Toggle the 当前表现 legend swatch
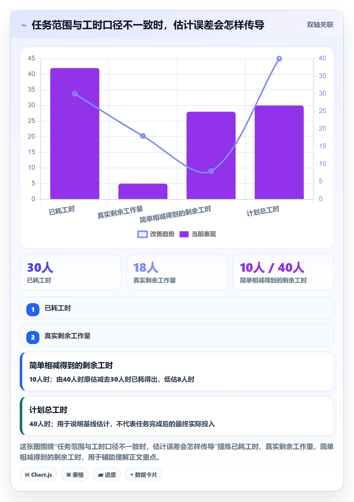Viewport: 354px width, 502px height. (184, 234)
